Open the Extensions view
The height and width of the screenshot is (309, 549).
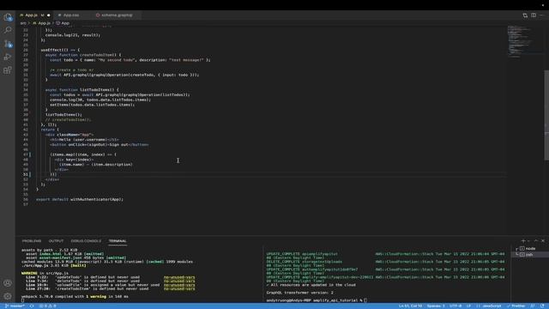click(8, 70)
